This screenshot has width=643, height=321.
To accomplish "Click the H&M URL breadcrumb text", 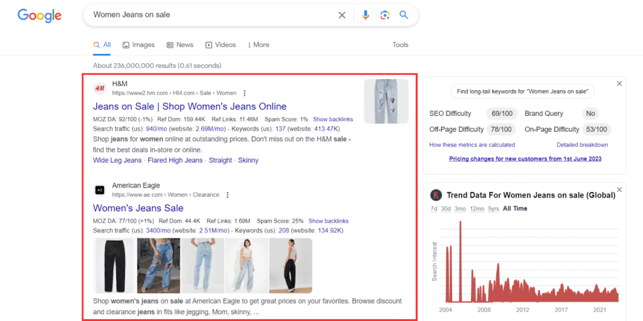I will [x=175, y=93].
